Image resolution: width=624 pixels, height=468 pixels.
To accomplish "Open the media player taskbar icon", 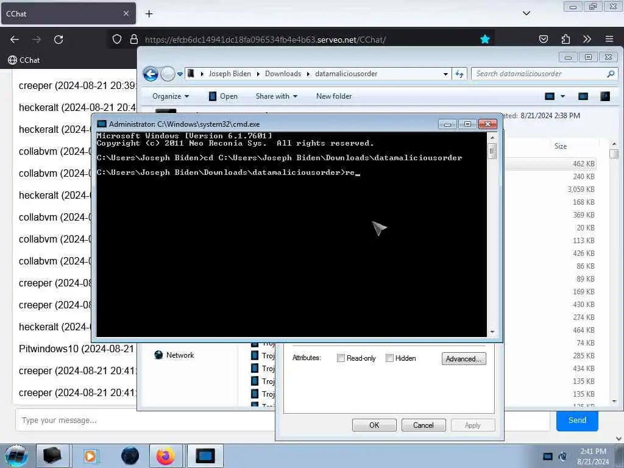I will 90,456.
